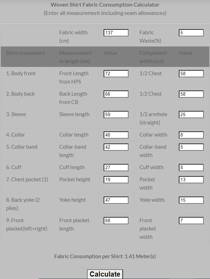
Task: Click the Front placket length field
Action: pos(116,221)
